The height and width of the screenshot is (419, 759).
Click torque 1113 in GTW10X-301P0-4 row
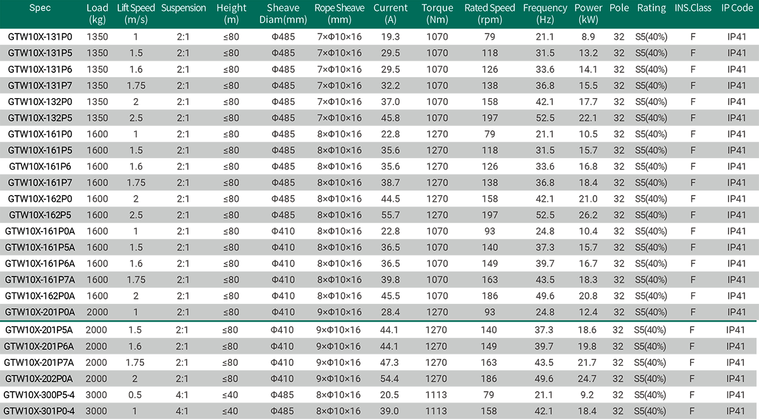(437, 411)
